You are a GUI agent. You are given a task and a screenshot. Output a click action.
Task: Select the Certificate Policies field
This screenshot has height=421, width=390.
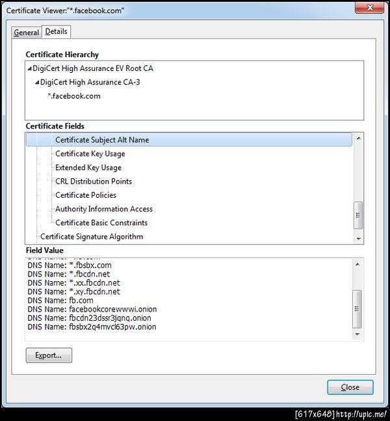[86, 195]
